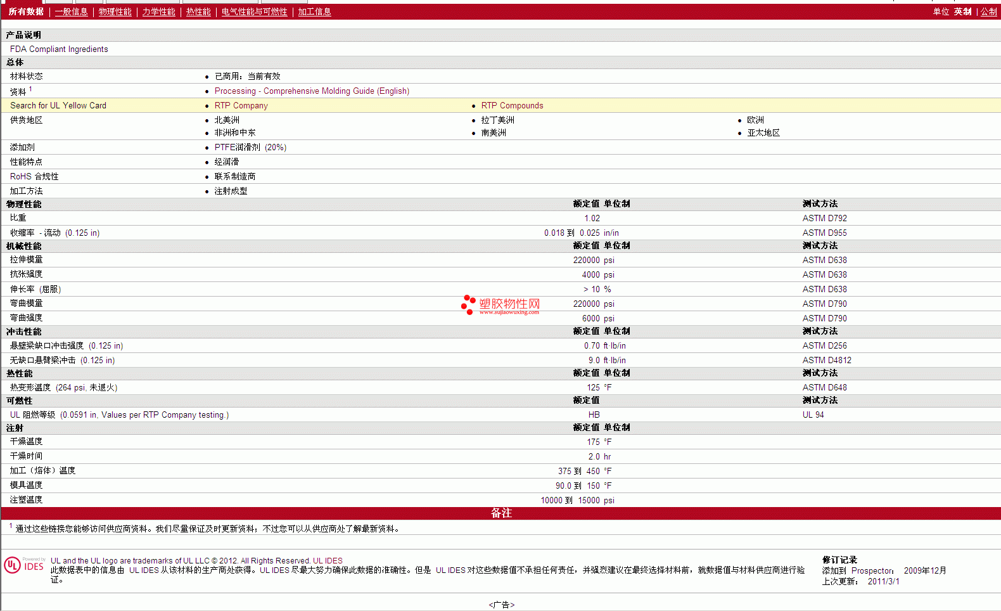Click ASTM D4812 test method
Image resolution: width=1001 pixels, height=611 pixels.
tap(827, 361)
